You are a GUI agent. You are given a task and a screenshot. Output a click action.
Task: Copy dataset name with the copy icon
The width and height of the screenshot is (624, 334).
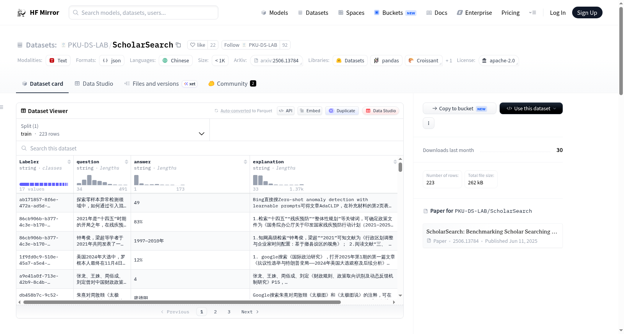(178, 45)
